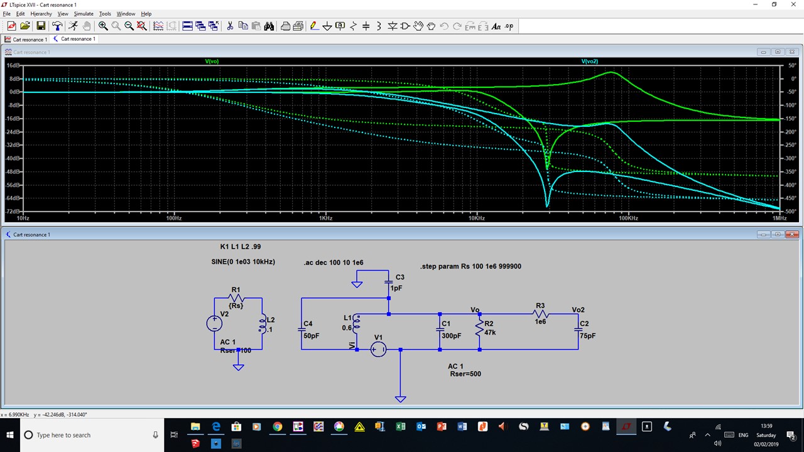Viewport: 804px width, 452px height.
Task: Click the 300pF value of capacitor C1
Action: point(452,336)
